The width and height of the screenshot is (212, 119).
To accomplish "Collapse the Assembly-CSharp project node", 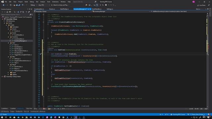I will (2, 19).
